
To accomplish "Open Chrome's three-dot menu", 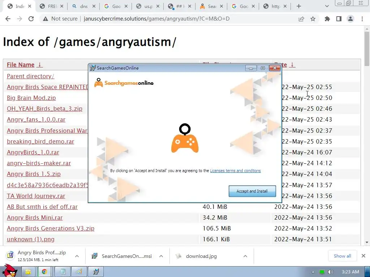I will 362,19.
